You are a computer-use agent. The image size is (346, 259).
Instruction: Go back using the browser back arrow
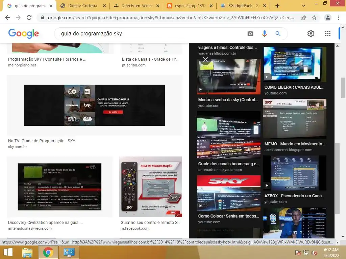[x=7, y=18]
